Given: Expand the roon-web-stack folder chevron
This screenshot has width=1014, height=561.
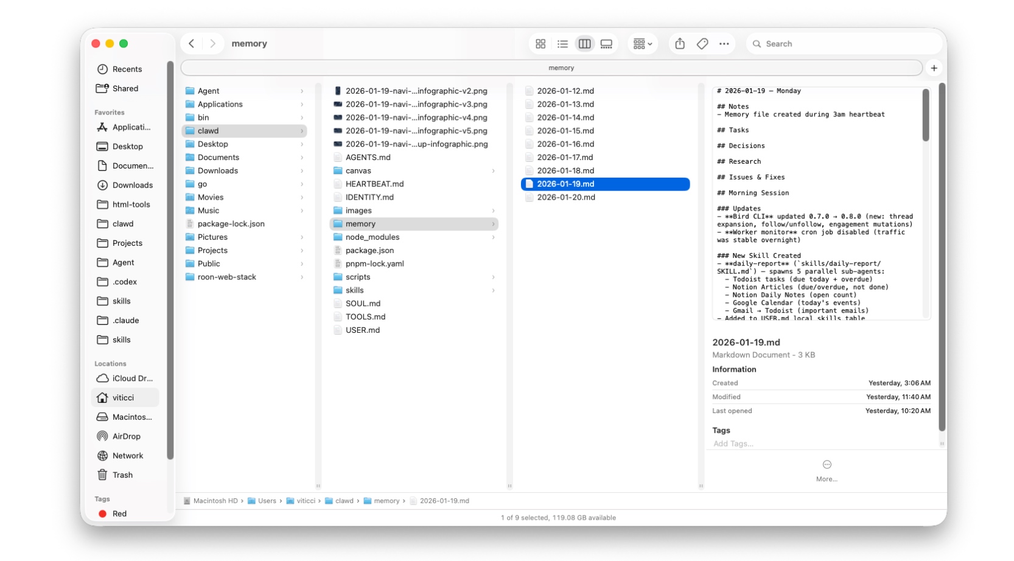Looking at the screenshot, I should (x=302, y=277).
